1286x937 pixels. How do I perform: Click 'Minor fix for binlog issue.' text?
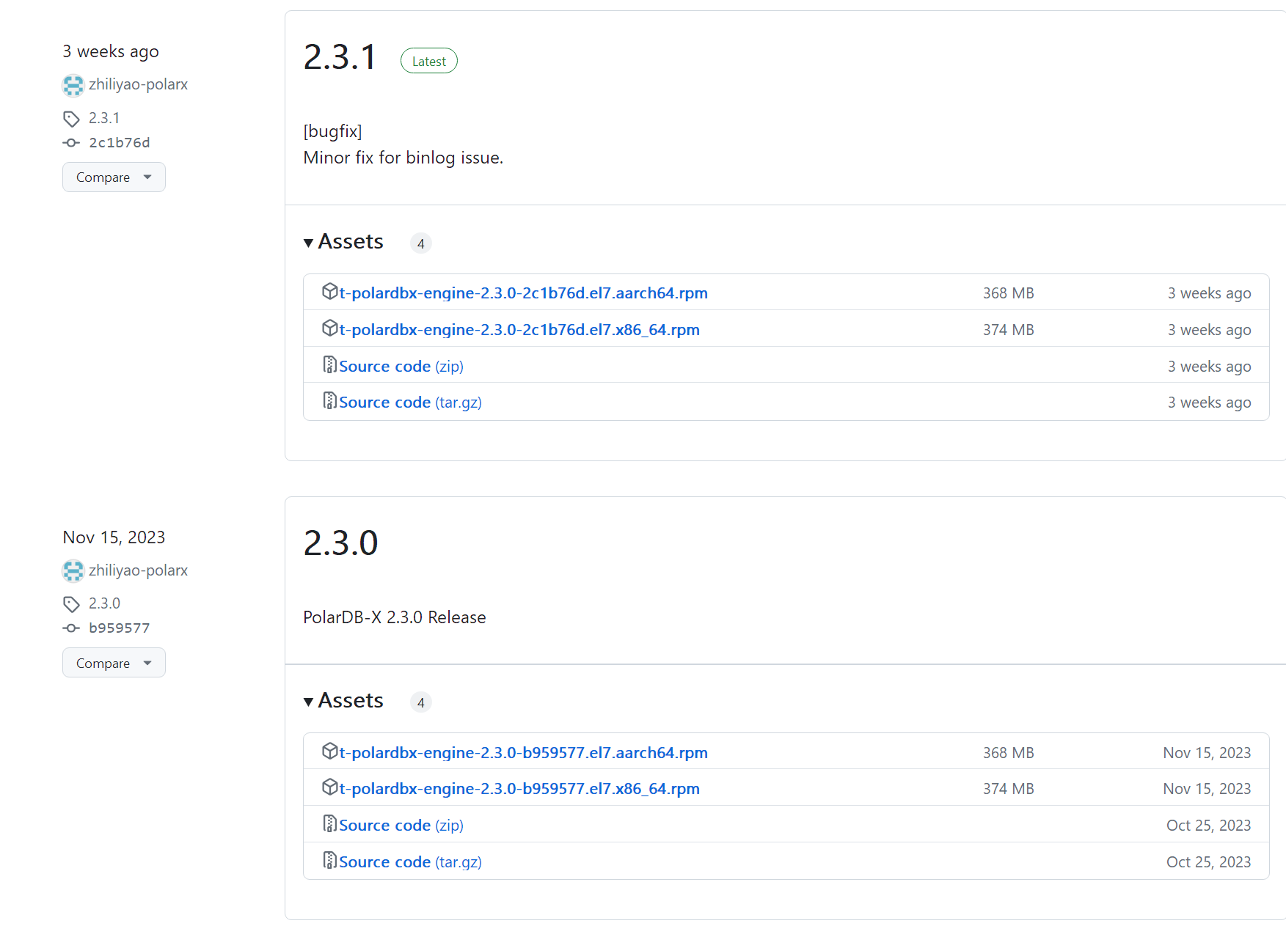pyautogui.click(x=403, y=158)
